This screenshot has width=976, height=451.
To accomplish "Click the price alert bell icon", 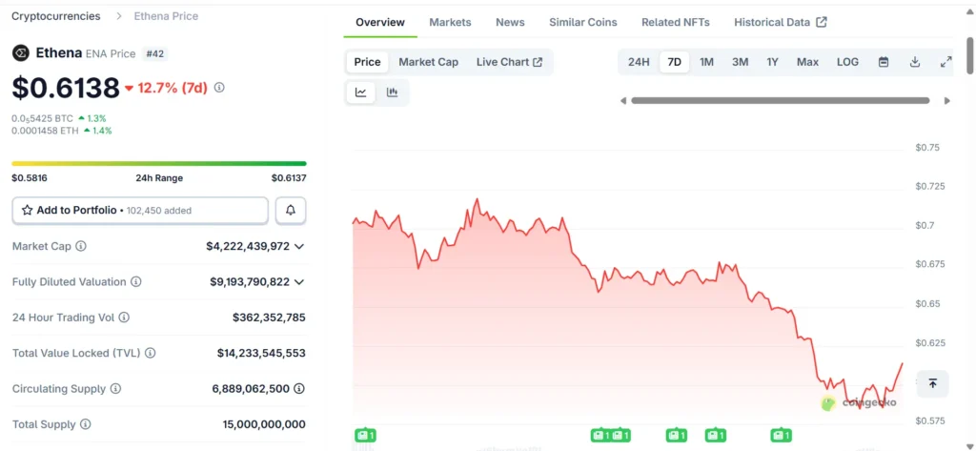I will point(291,211).
